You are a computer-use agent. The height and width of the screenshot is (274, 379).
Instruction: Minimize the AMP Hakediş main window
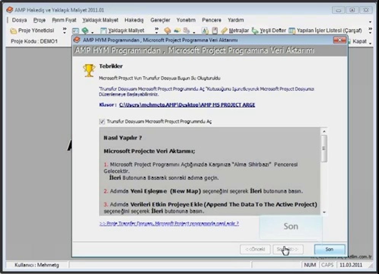[338, 10]
